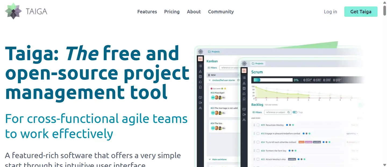Open the wiki book icon in Kanban sidebar

point(200,97)
